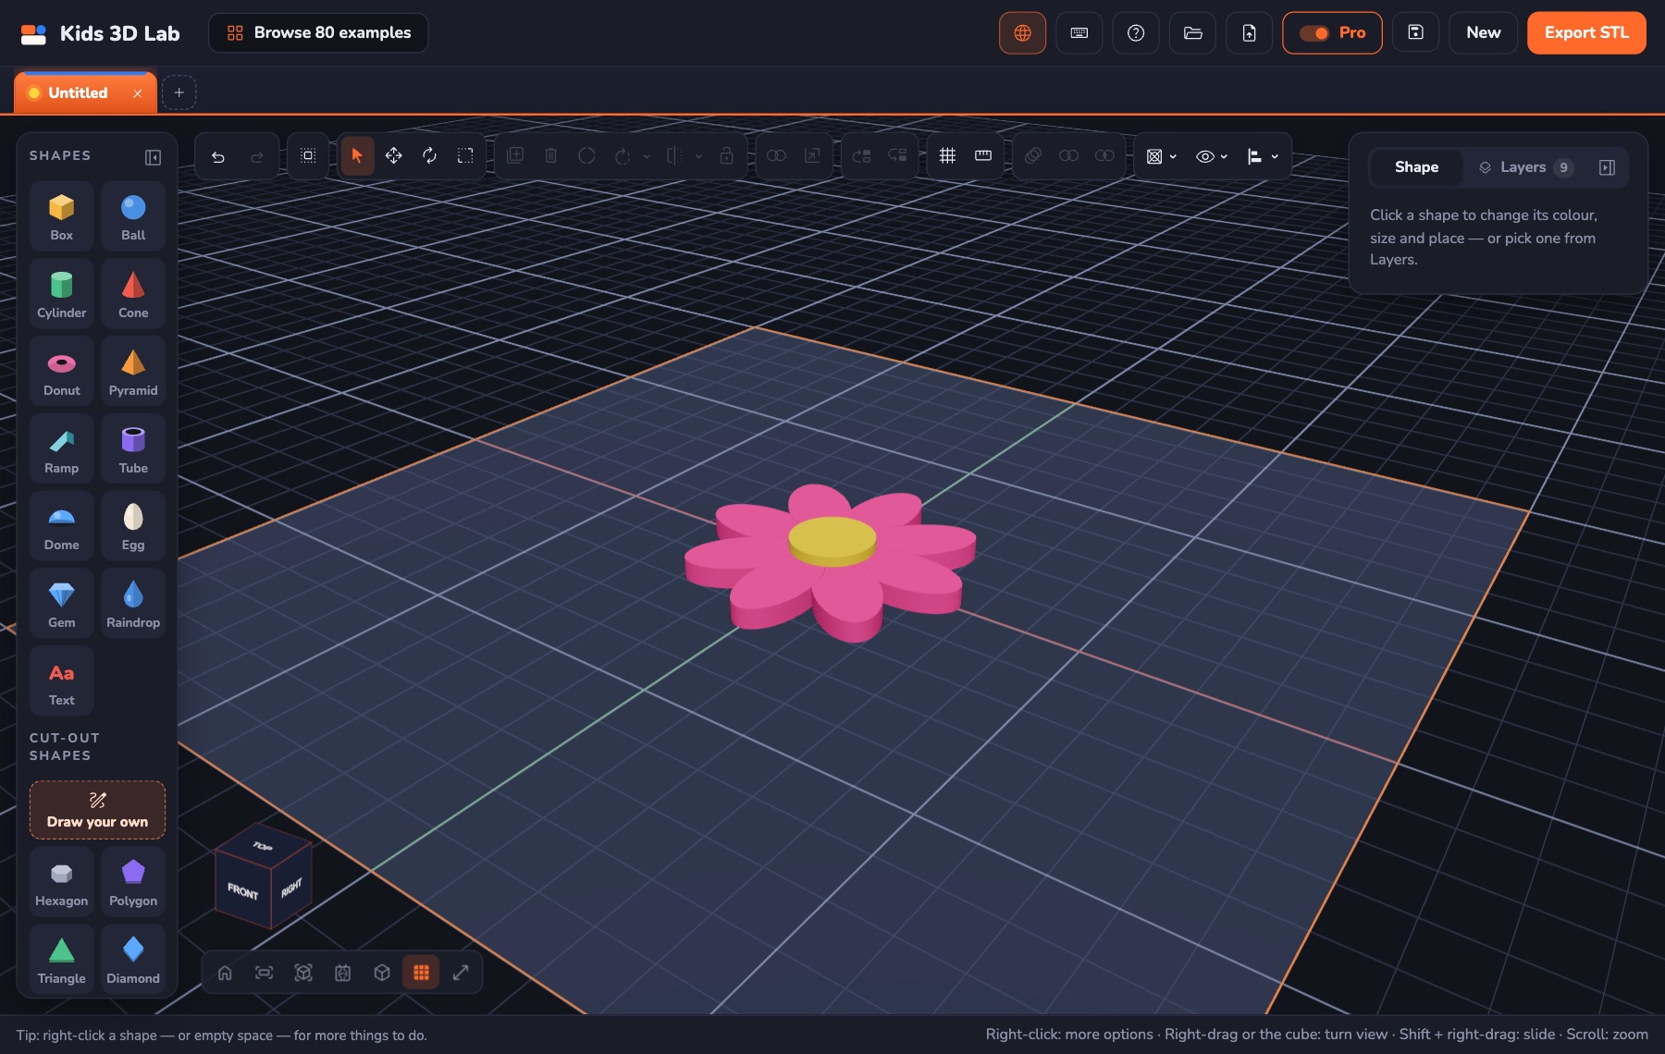Add a Donut shape
This screenshot has width=1665, height=1054.
[61, 372]
